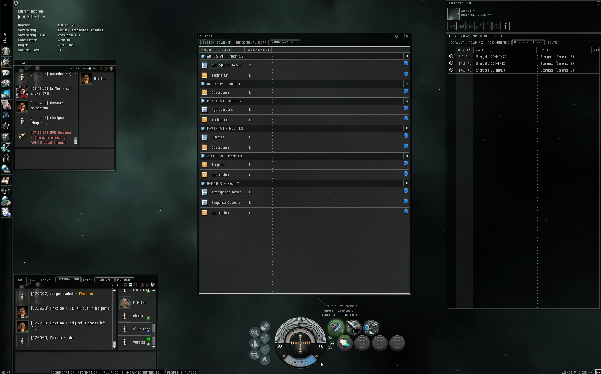Open the star map icon in the Neocom sidebar
The height and width of the screenshot is (374, 601).
coord(6,115)
